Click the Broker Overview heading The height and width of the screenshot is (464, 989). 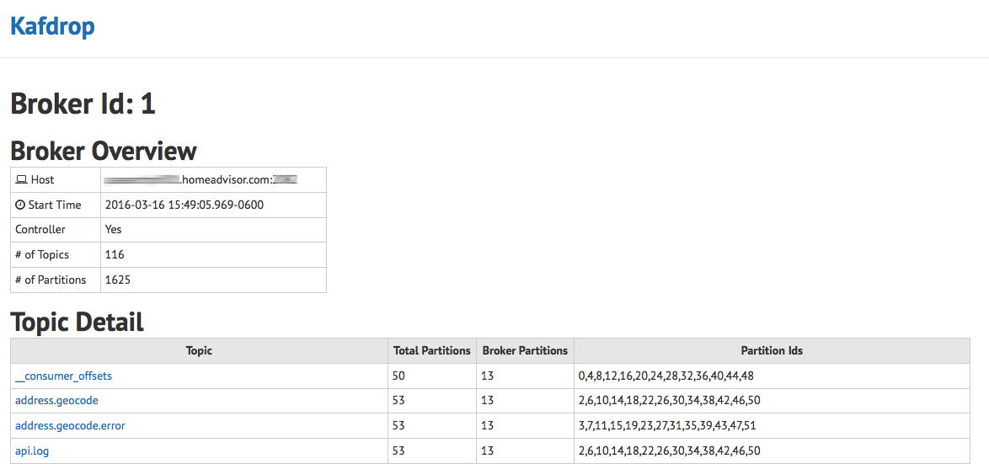[x=103, y=151]
